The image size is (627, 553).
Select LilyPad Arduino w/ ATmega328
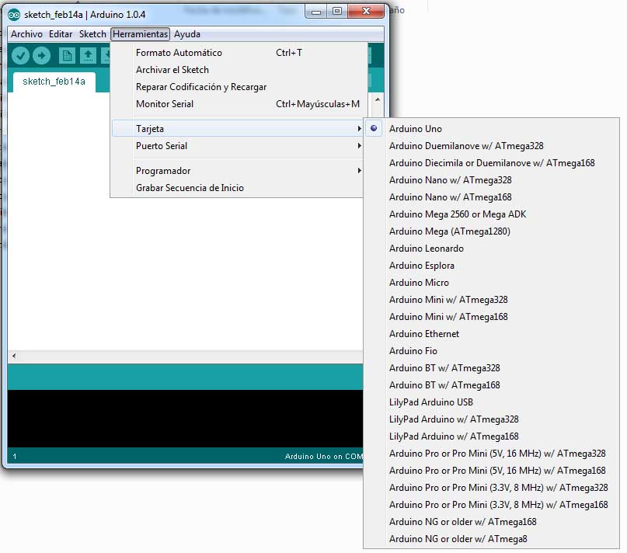pos(492,419)
